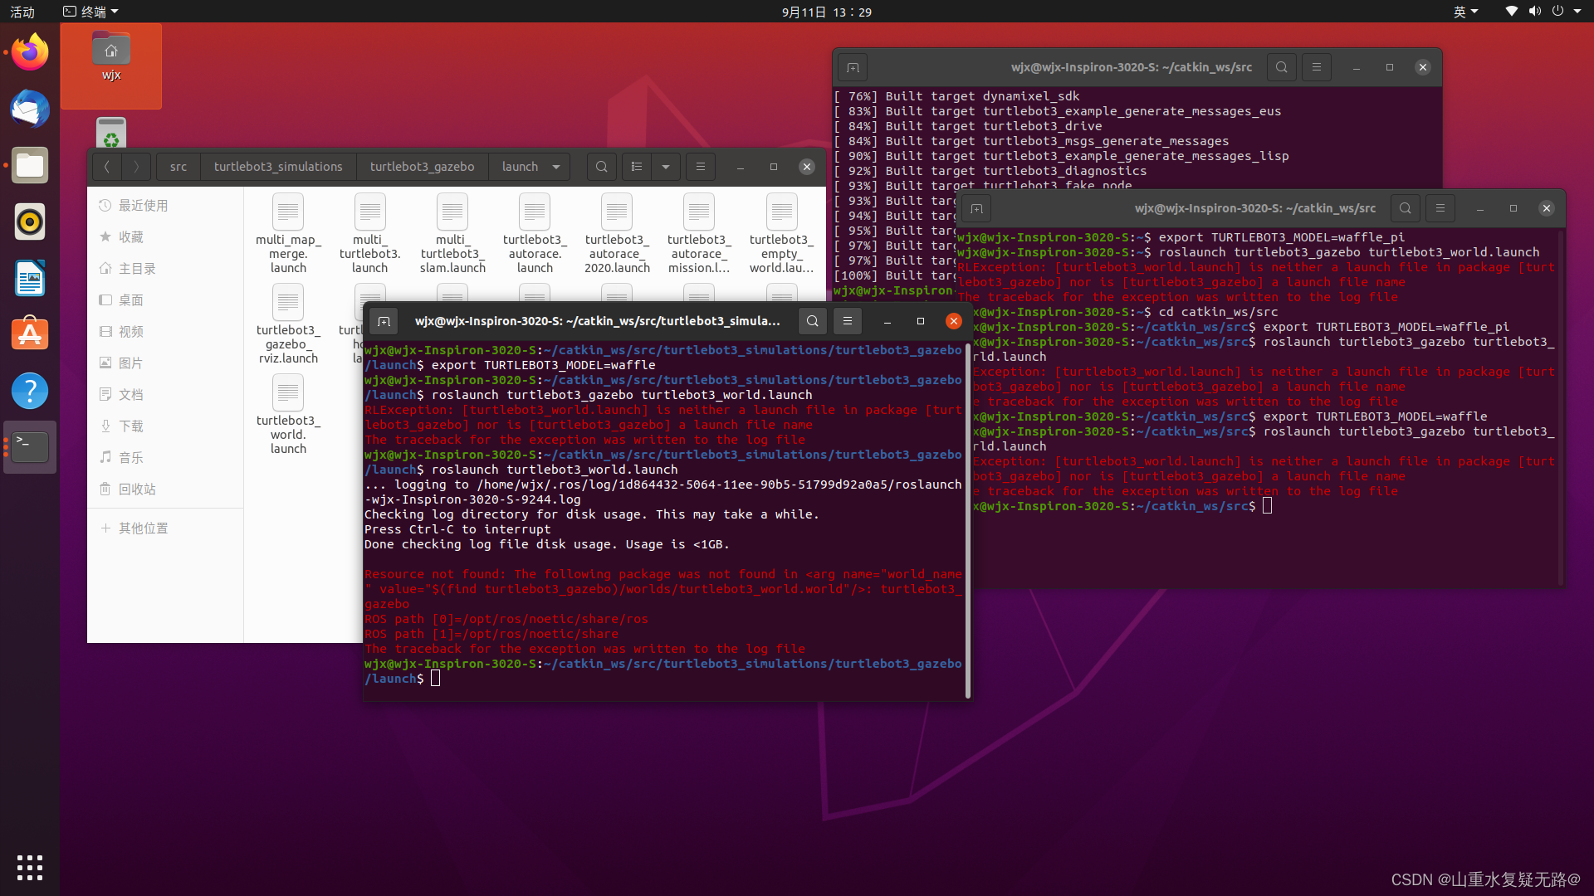This screenshot has height=896, width=1594.
Task: Select 下载 in the sidebar
Action: point(165,426)
